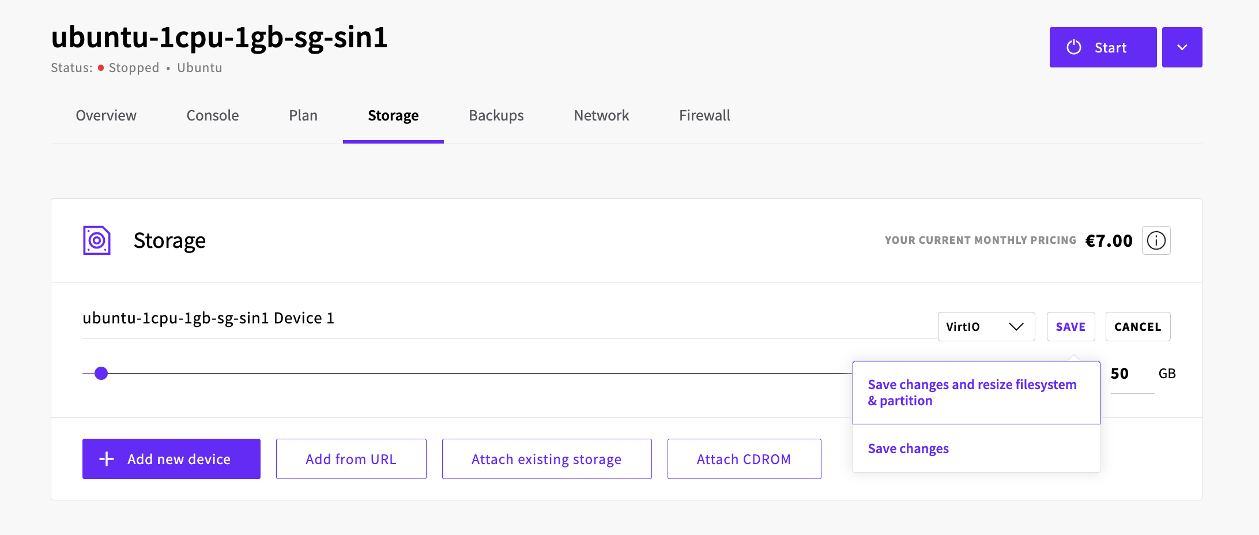This screenshot has height=535, width=1259.
Task: Click Add from URL button
Action: pos(351,459)
